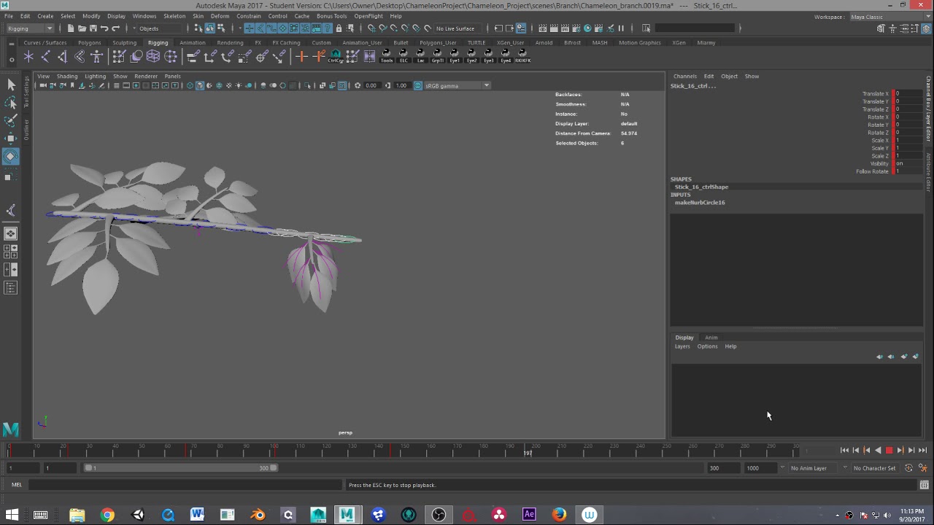Open the No Character Set dropdown

[874, 468]
